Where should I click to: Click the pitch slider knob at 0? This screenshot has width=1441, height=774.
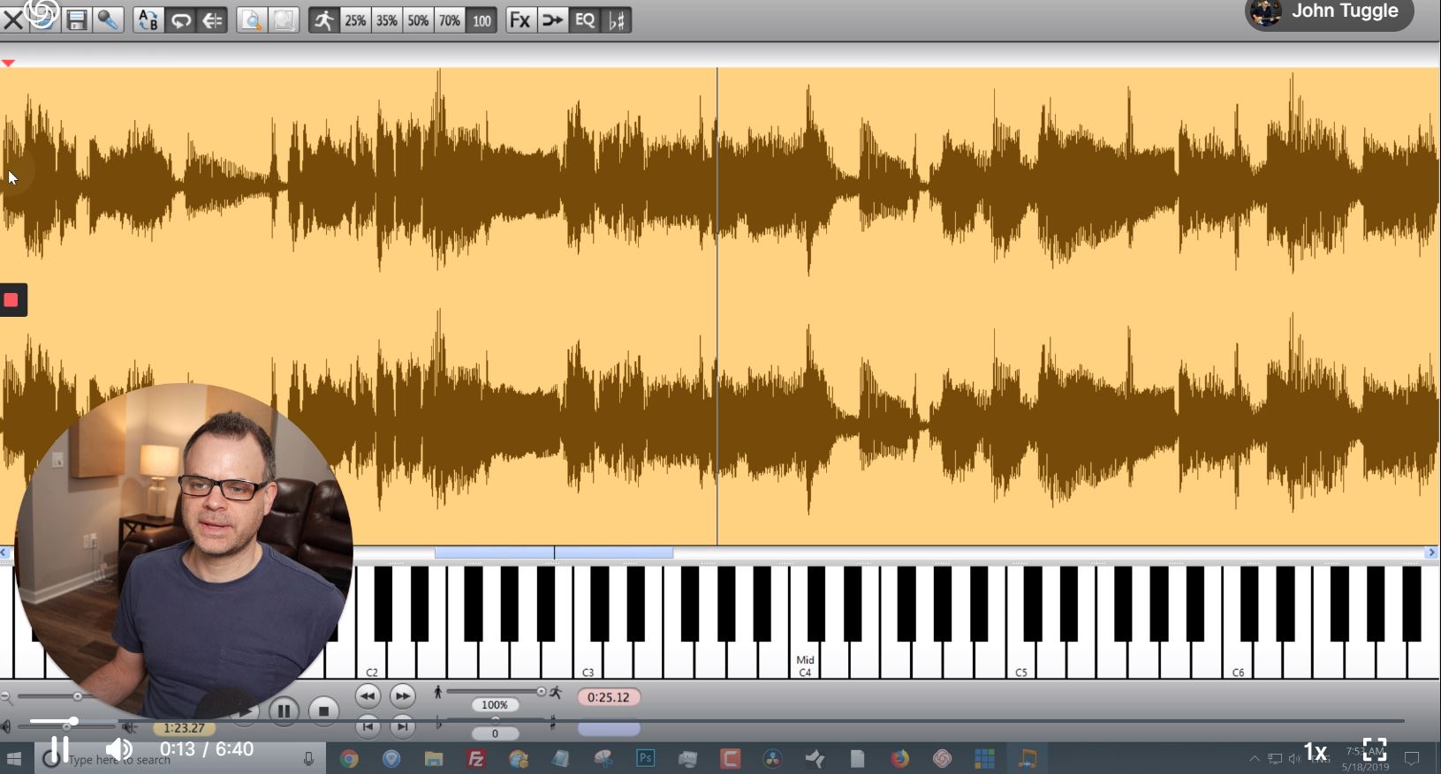tap(495, 720)
